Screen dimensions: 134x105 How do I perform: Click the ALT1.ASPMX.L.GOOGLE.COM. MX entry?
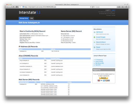pos(49,86)
